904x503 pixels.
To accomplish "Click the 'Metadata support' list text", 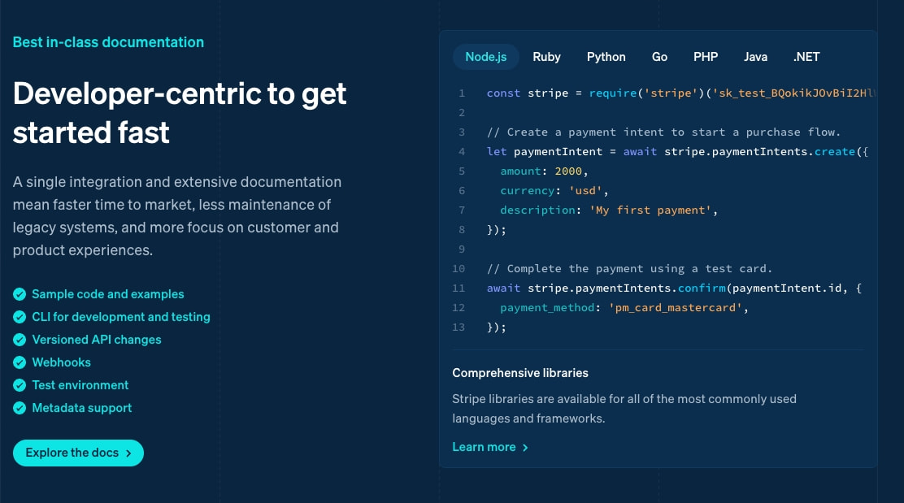I will [82, 408].
